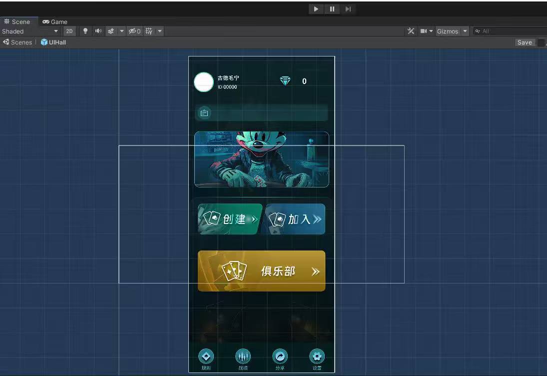Viewport: 547px width, 376px height.
Task: Click the gold 俱乐部 club button
Action: [261, 271]
